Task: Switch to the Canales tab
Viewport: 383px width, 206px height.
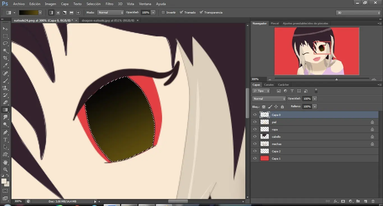Action: 269,85
